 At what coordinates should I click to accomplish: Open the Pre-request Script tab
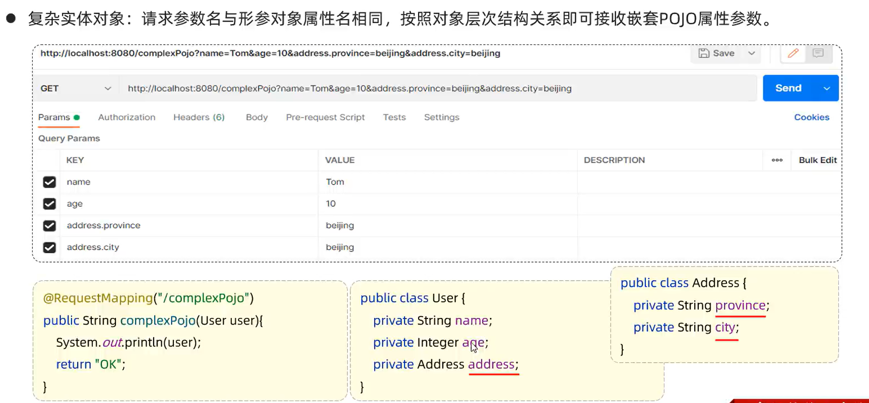point(325,117)
